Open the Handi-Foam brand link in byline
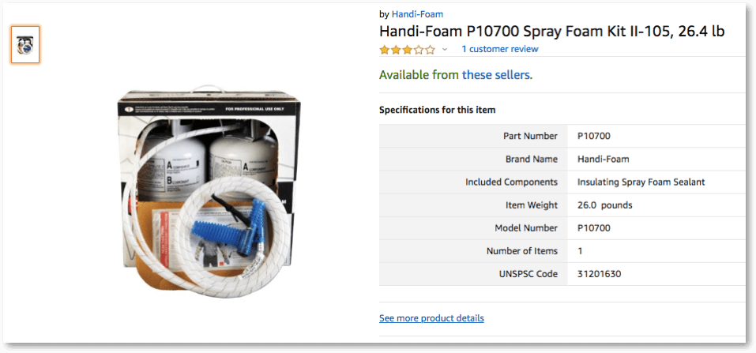The image size is (756, 353). (418, 14)
